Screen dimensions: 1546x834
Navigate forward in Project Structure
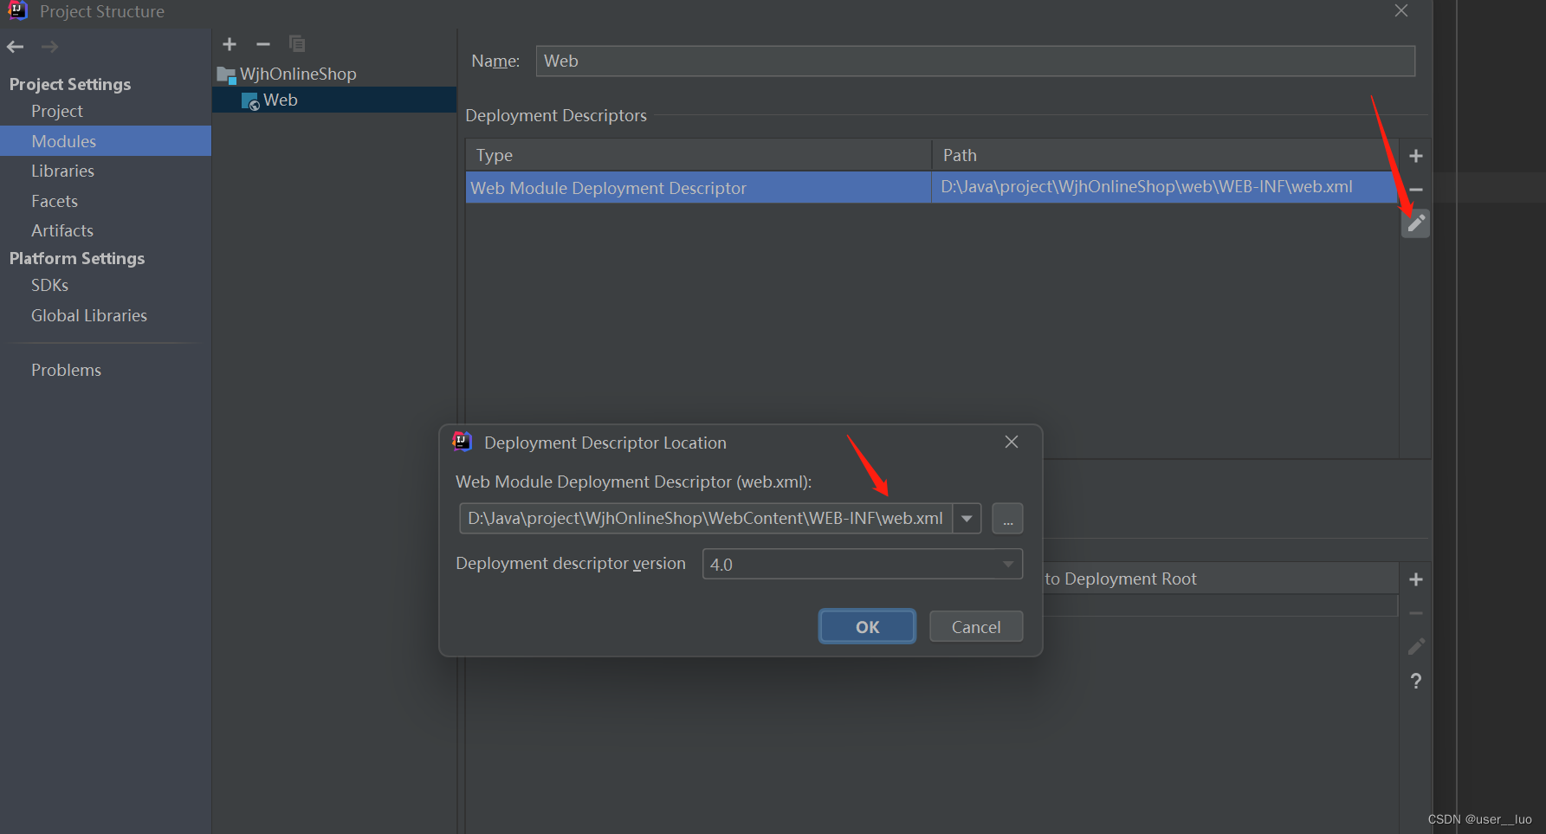click(49, 47)
